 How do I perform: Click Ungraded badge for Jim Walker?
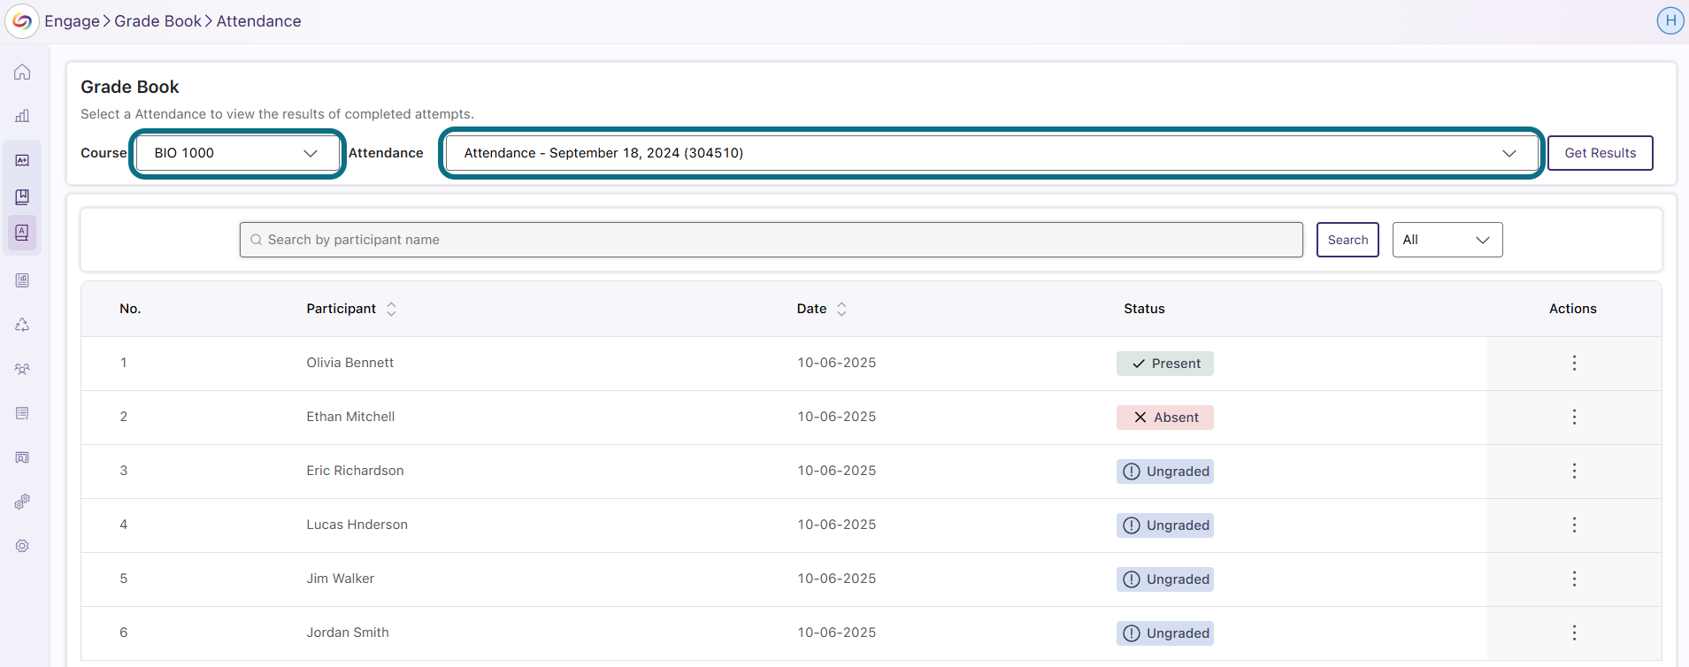pyautogui.click(x=1165, y=579)
